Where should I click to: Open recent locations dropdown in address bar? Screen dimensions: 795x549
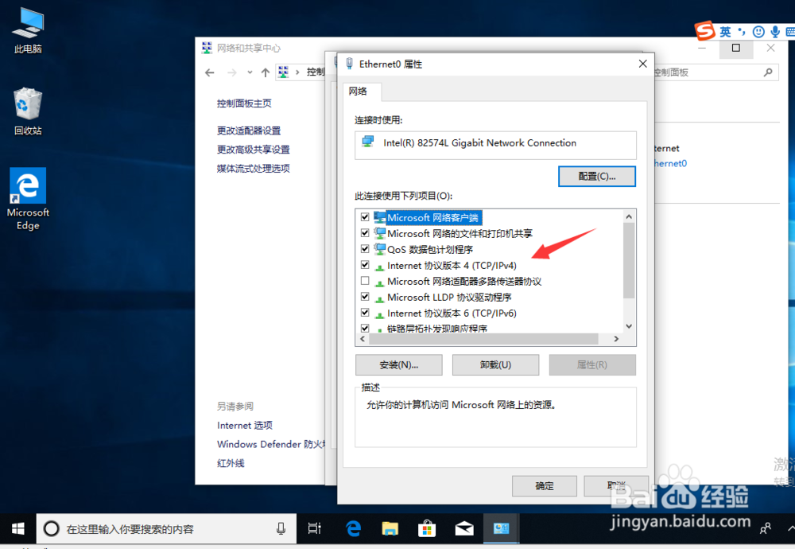pyautogui.click(x=250, y=72)
